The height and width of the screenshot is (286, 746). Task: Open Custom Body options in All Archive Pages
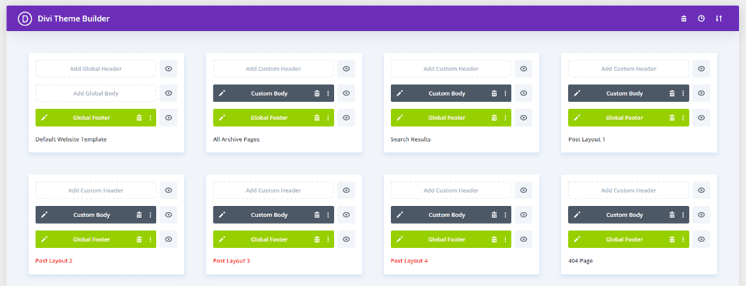(328, 93)
